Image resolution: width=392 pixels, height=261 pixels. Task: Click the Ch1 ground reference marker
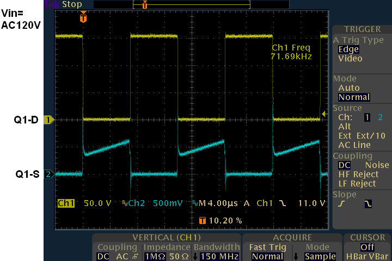tap(48, 120)
